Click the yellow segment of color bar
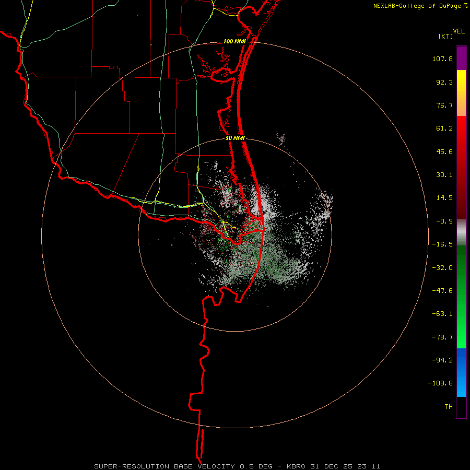 pos(461,93)
